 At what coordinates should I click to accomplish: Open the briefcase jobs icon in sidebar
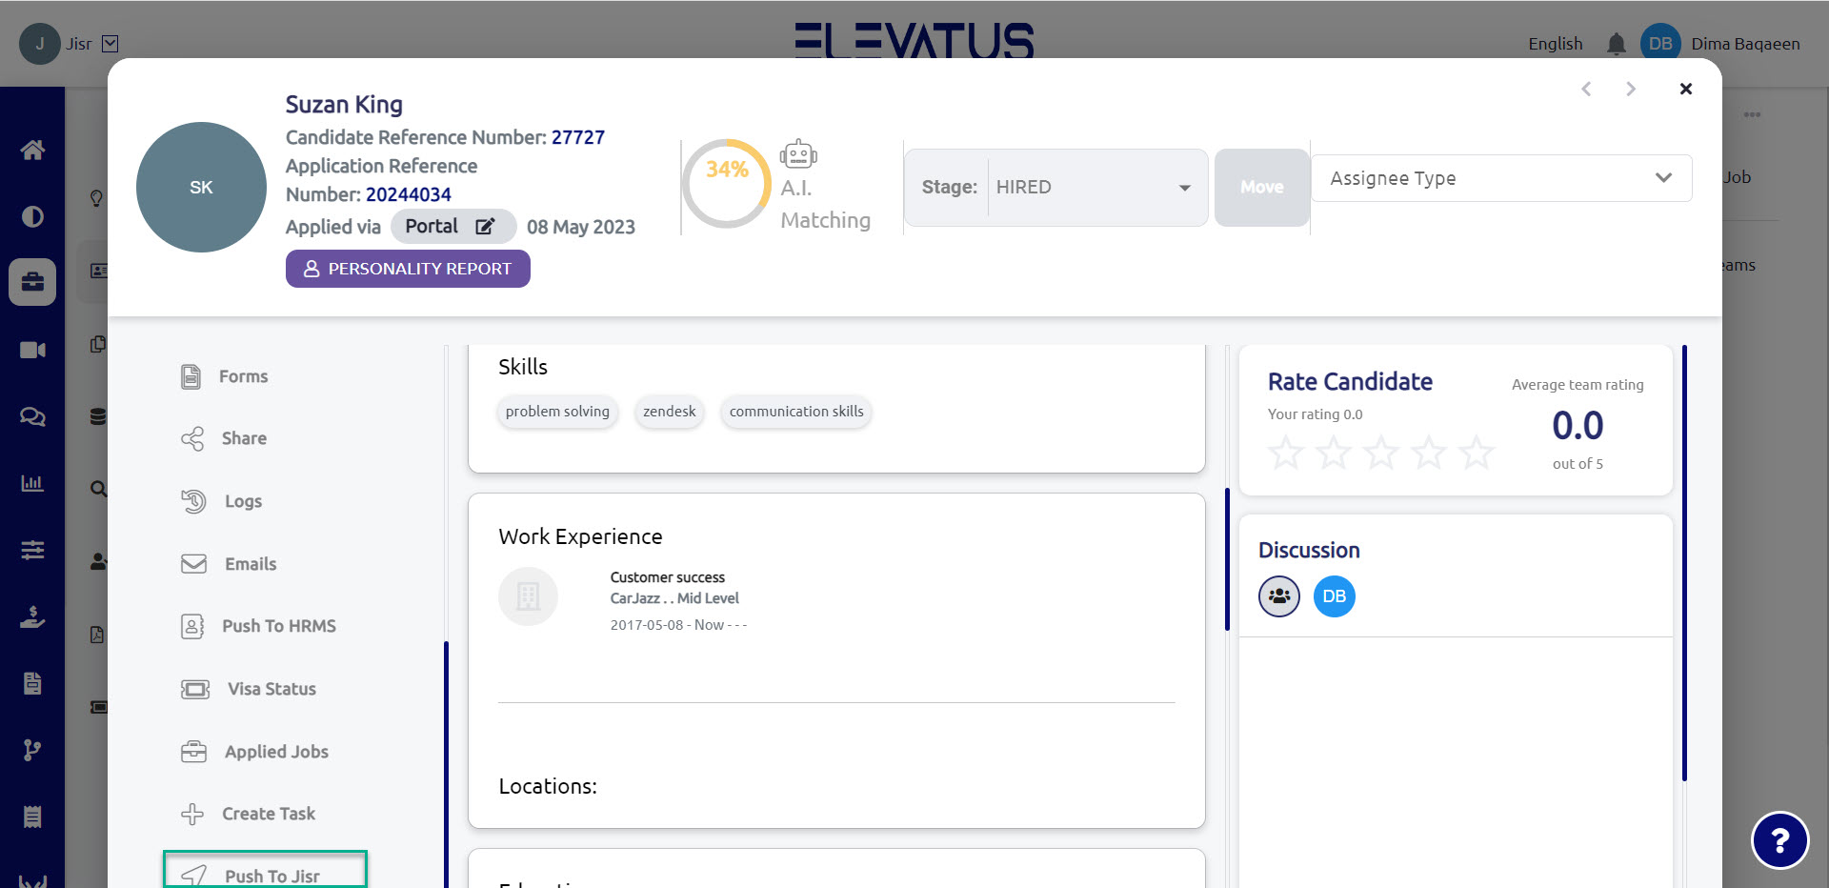click(x=32, y=282)
